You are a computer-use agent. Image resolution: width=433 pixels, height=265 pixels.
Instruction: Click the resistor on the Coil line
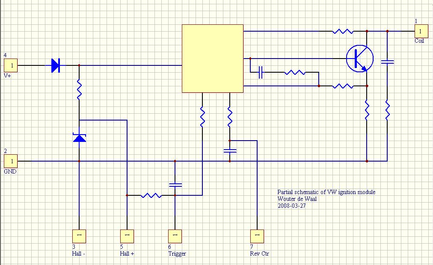click(x=343, y=31)
